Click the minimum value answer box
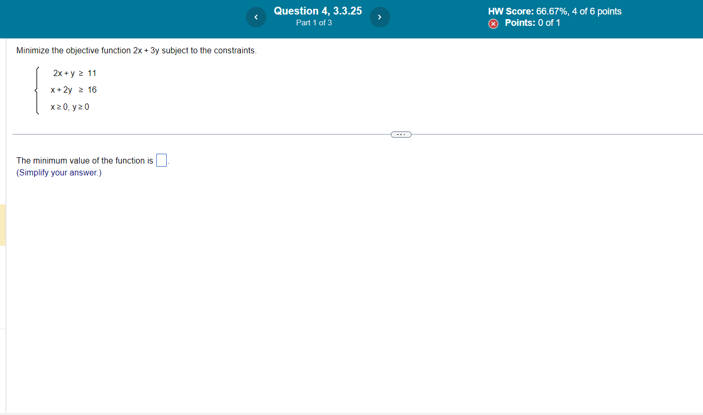Screen dimensions: 703x415 coord(161,160)
